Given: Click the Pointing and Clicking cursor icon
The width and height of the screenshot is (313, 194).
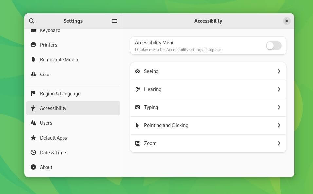Looking at the screenshot, I should (x=138, y=125).
